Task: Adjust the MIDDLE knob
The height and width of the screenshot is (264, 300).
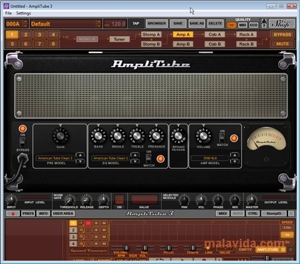Action: (x=118, y=136)
